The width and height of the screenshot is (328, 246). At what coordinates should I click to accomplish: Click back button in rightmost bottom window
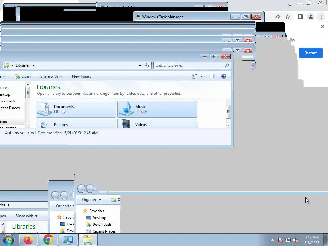tap(81, 189)
